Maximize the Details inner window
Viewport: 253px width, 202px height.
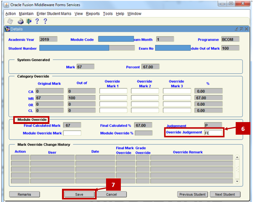pos(241,29)
